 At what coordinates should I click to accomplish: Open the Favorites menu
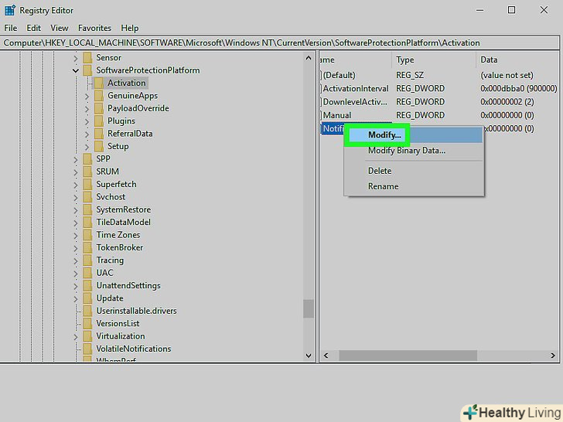pos(94,28)
